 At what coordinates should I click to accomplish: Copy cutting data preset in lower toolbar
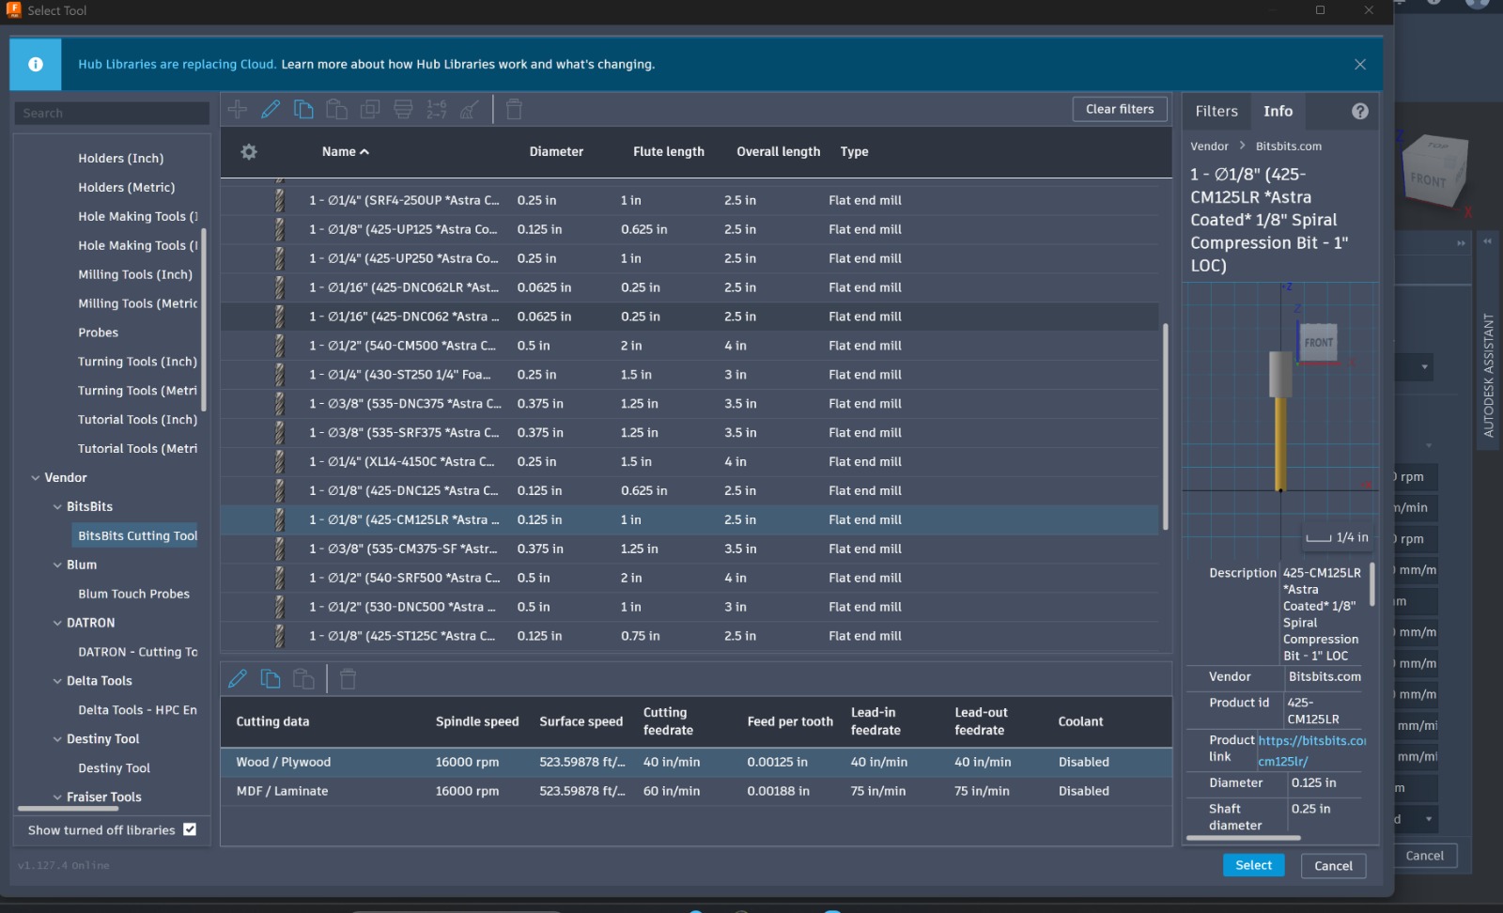(x=271, y=678)
